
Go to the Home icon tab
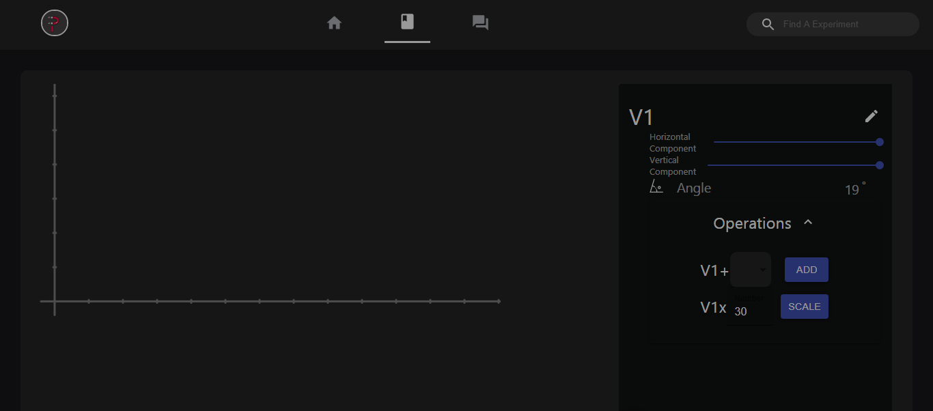tap(334, 23)
